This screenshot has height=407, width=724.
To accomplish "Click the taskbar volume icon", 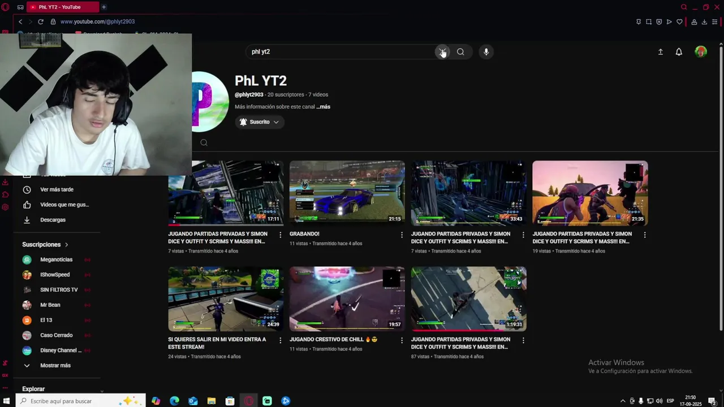I will pyautogui.click(x=659, y=401).
